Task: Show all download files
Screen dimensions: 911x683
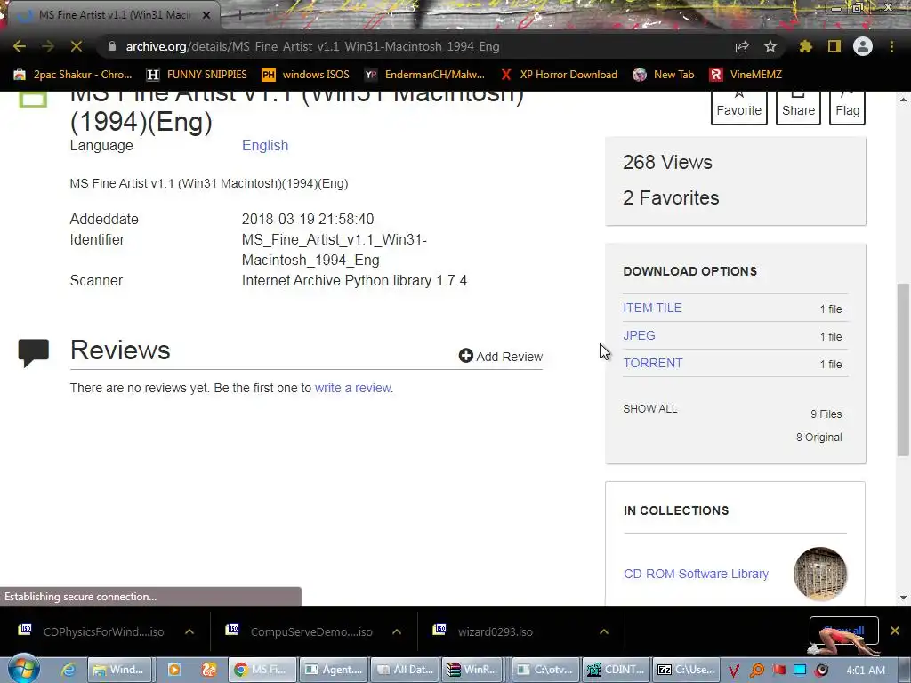Action: (x=650, y=409)
